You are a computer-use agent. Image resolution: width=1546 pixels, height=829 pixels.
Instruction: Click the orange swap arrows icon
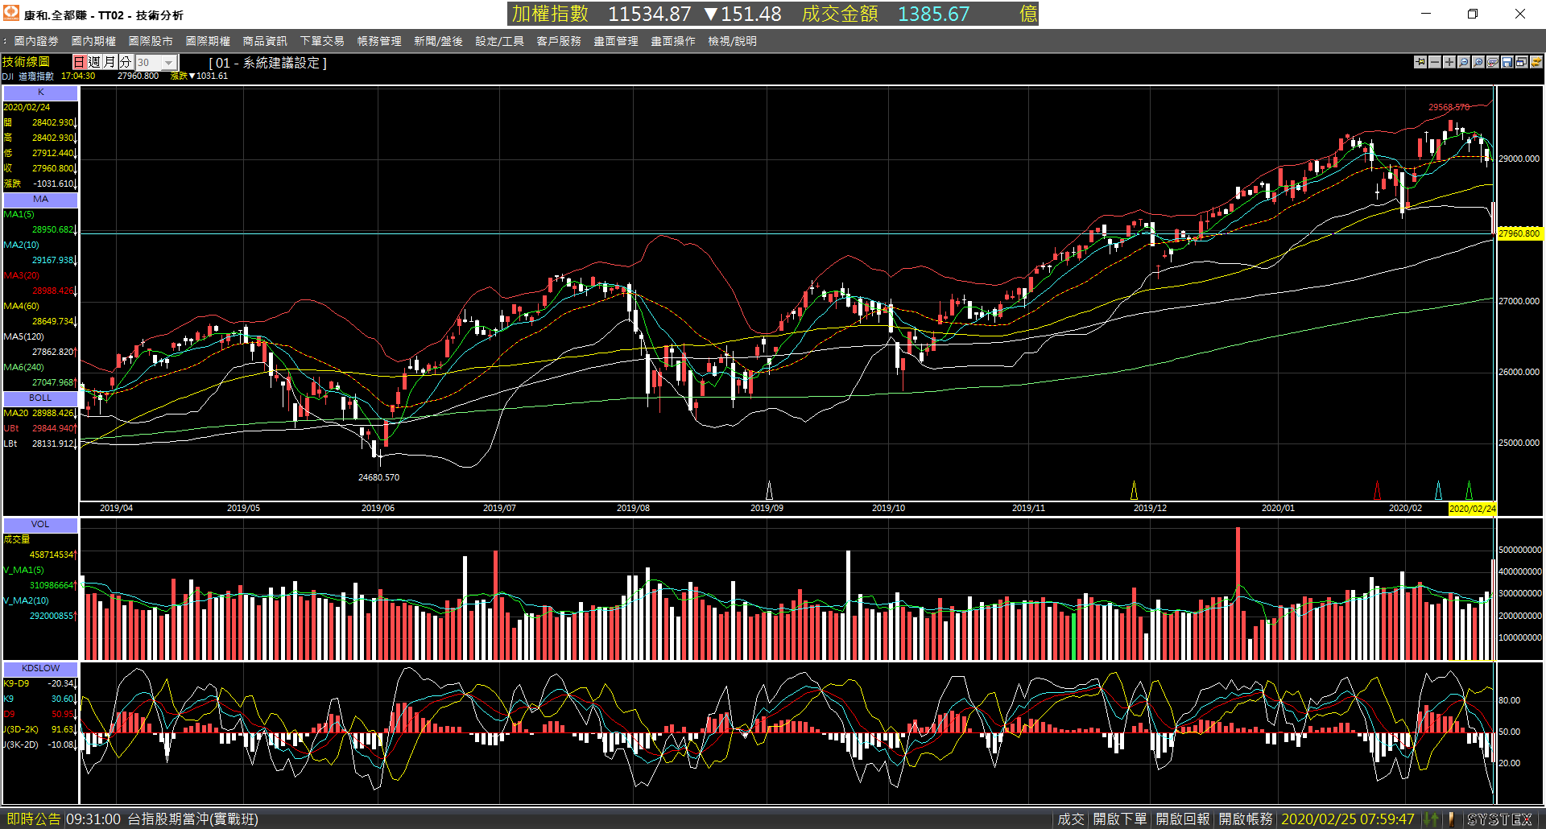pos(1536,62)
